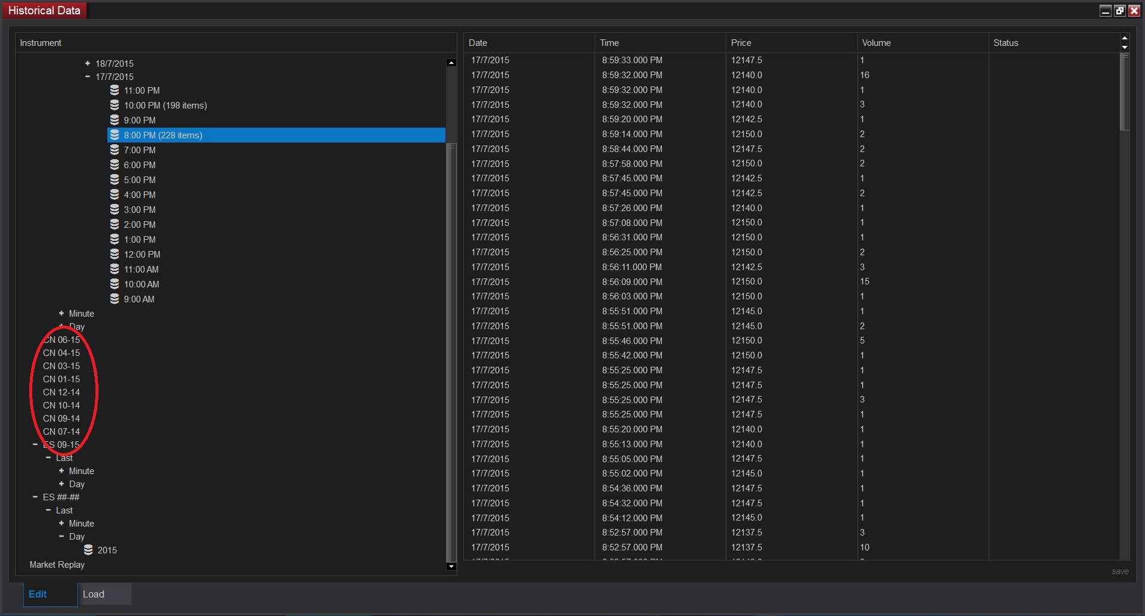The width and height of the screenshot is (1145, 616).
Task: Select the CN 04-15 instrument
Action: point(61,352)
